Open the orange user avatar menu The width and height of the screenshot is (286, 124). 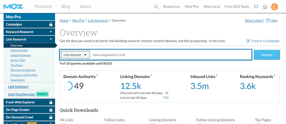tap(275, 7)
